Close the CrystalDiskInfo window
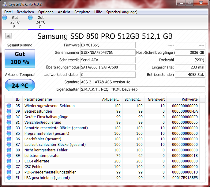 pyautogui.click(x=201, y=3)
